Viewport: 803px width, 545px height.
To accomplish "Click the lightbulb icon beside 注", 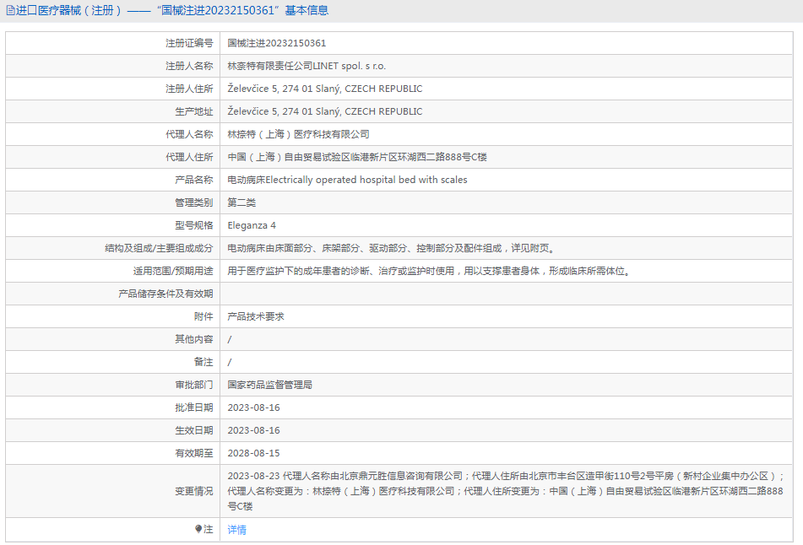I will coord(198,529).
